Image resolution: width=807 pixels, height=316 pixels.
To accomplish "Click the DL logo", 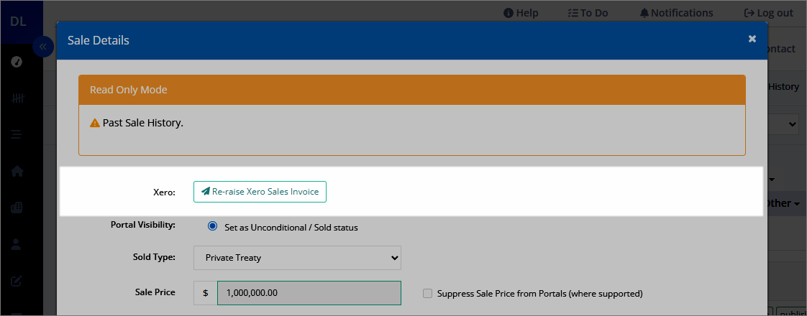I will (x=18, y=22).
